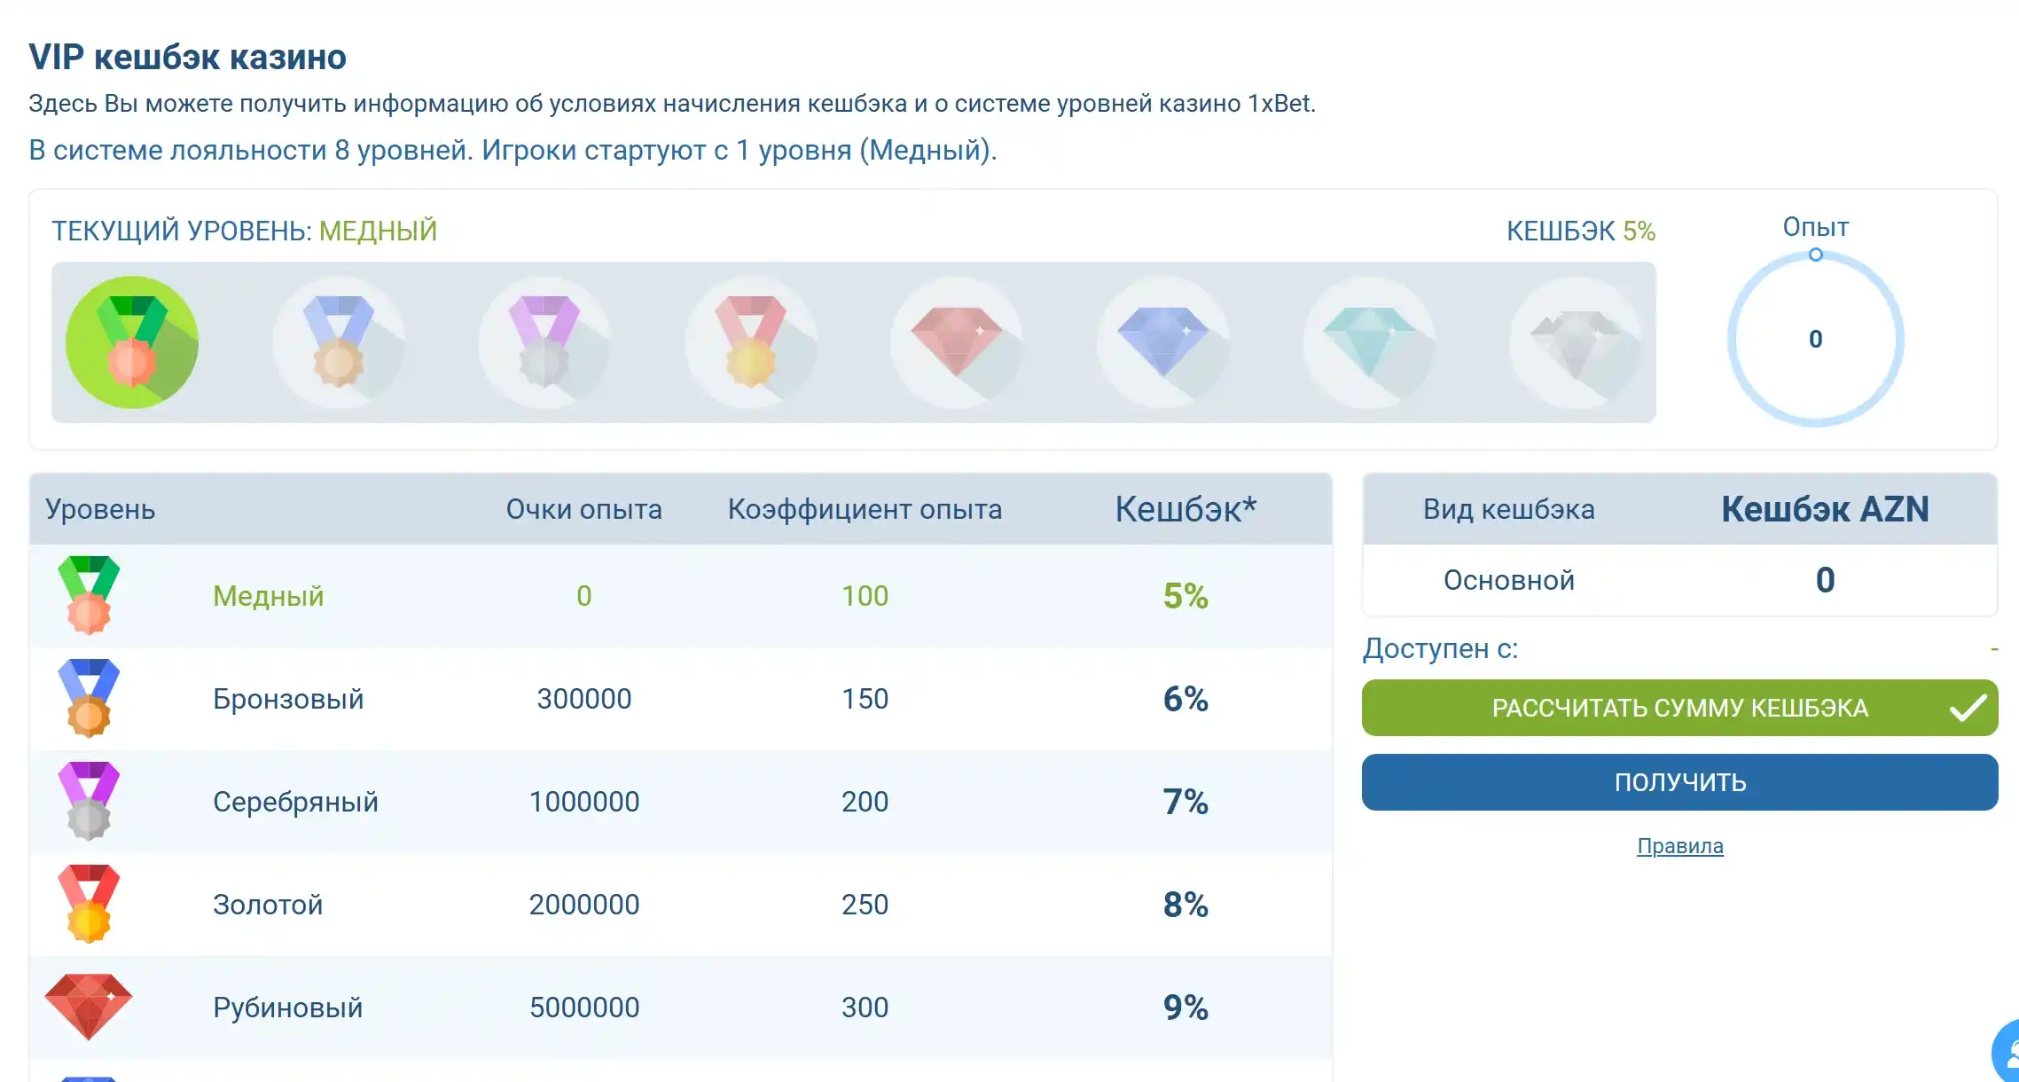Select the Медный row in the levels table
The height and width of the screenshot is (1082, 2019).
pyautogui.click(x=266, y=596)
